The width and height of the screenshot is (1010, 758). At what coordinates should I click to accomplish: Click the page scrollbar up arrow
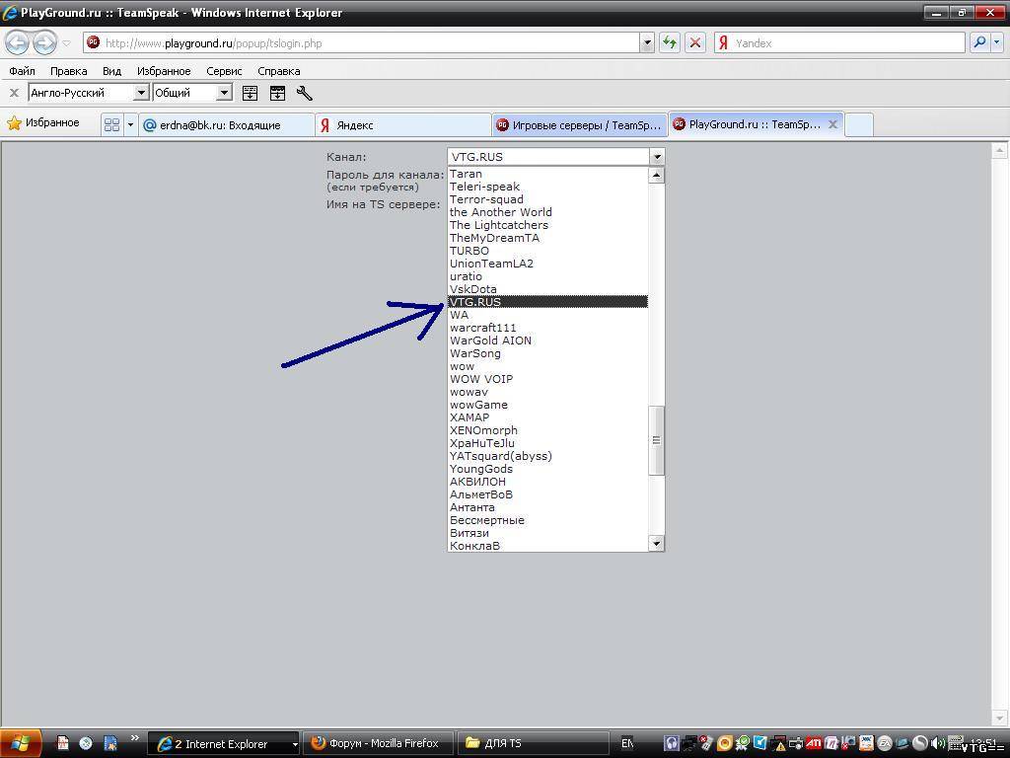coord(1000,151)
